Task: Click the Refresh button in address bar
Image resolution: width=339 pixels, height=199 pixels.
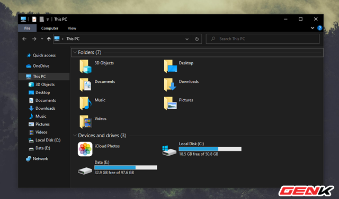Action: (x=197, y=39)
